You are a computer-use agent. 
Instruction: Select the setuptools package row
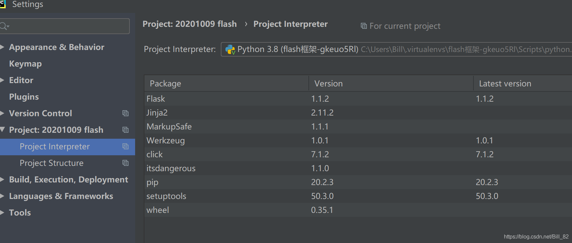358,196
